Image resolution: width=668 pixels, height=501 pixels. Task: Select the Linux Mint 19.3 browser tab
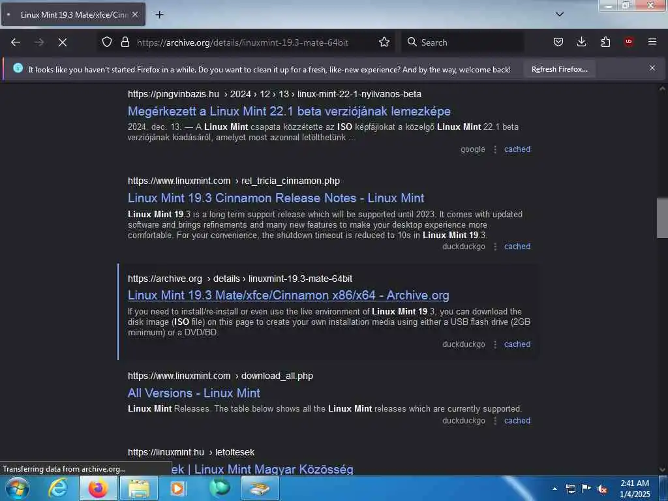pos(73,14)
